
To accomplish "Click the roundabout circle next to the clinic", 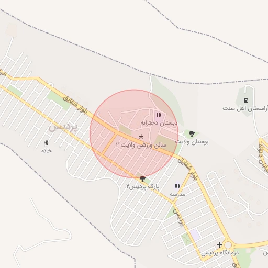I will point(228,245).
